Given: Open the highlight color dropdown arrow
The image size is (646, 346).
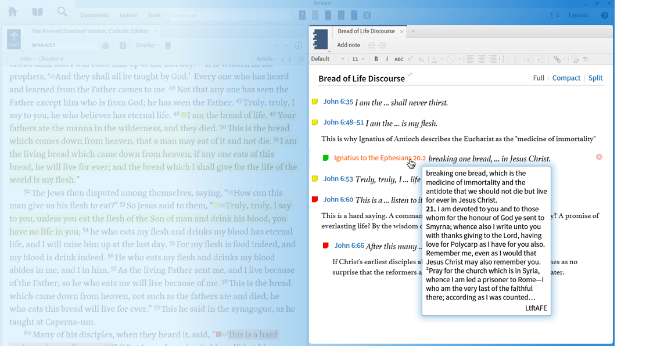Looking at the screenshot, I should tap(460, 59).
